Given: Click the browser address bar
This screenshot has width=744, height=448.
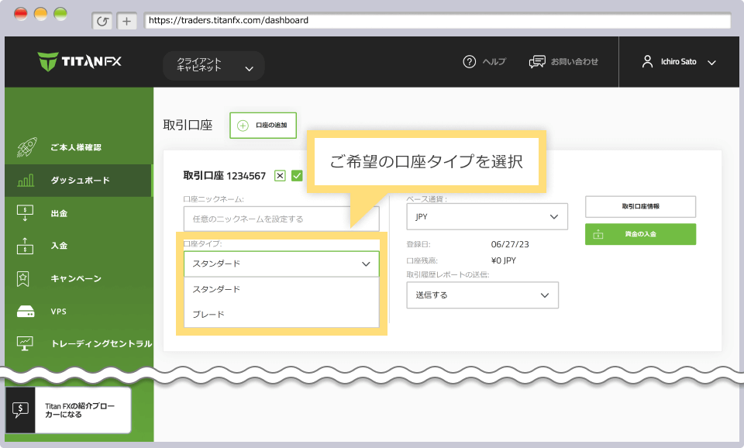Looking at the screenshot, I should click(x=437, y=20).
